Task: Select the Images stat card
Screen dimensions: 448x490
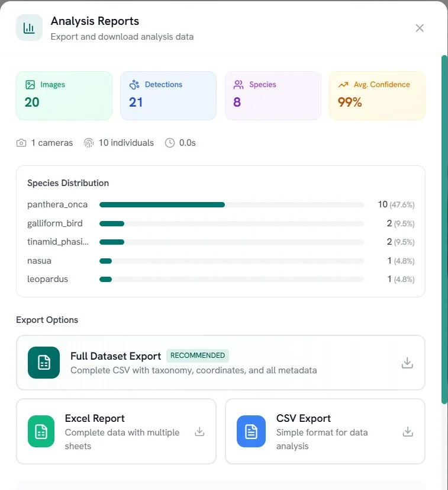Action: [64, 95]
